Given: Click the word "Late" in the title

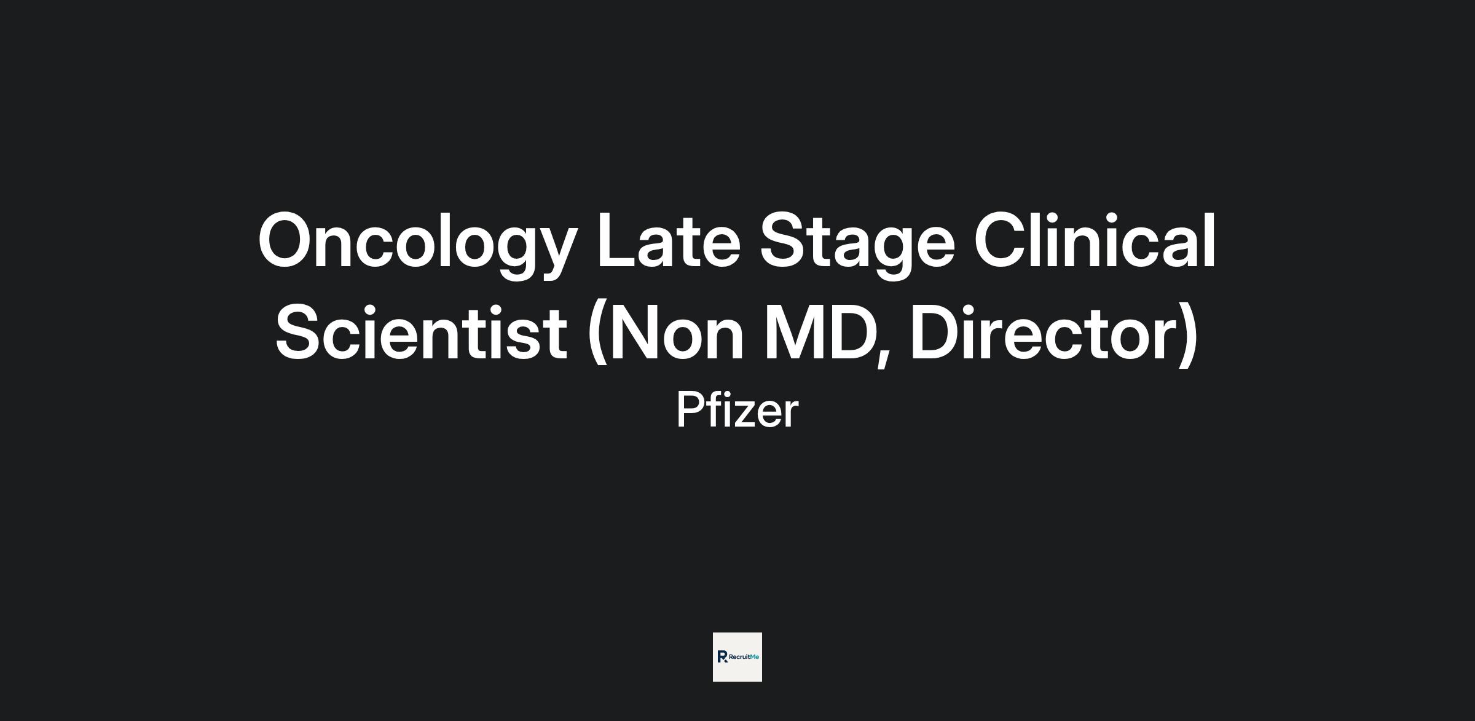Looking at the screenshot, I should tap(668, 241).
